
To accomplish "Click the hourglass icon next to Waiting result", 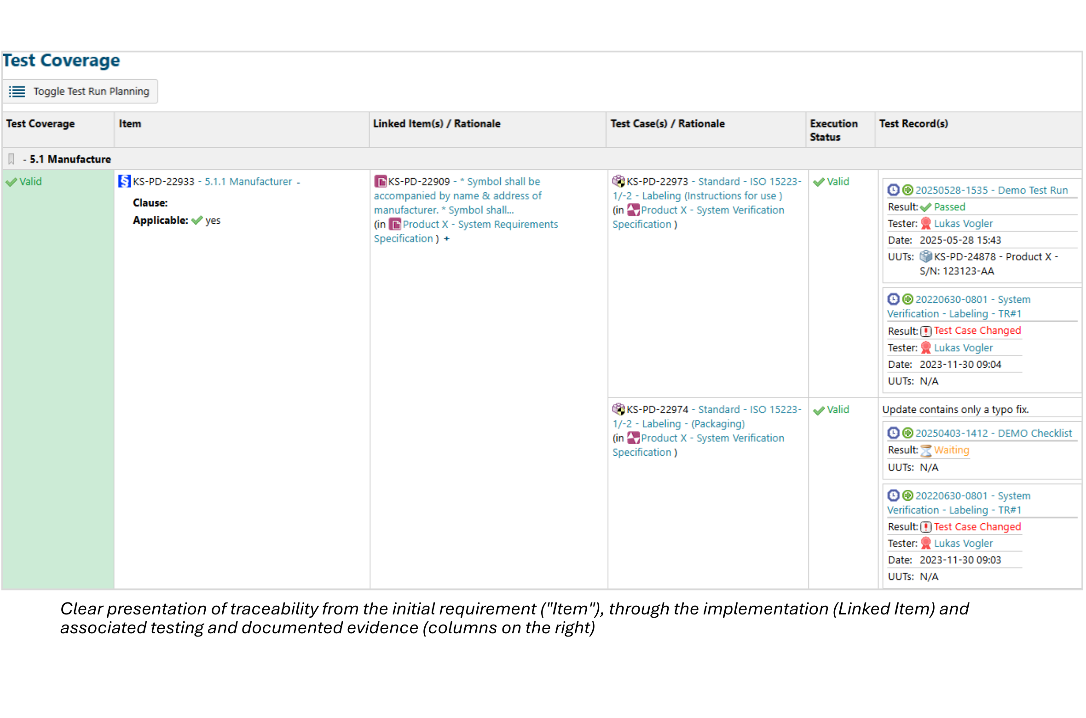I will coord(927,450).
